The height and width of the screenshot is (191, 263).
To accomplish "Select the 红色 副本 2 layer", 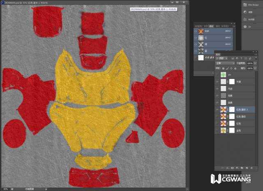I will (235, 110).
